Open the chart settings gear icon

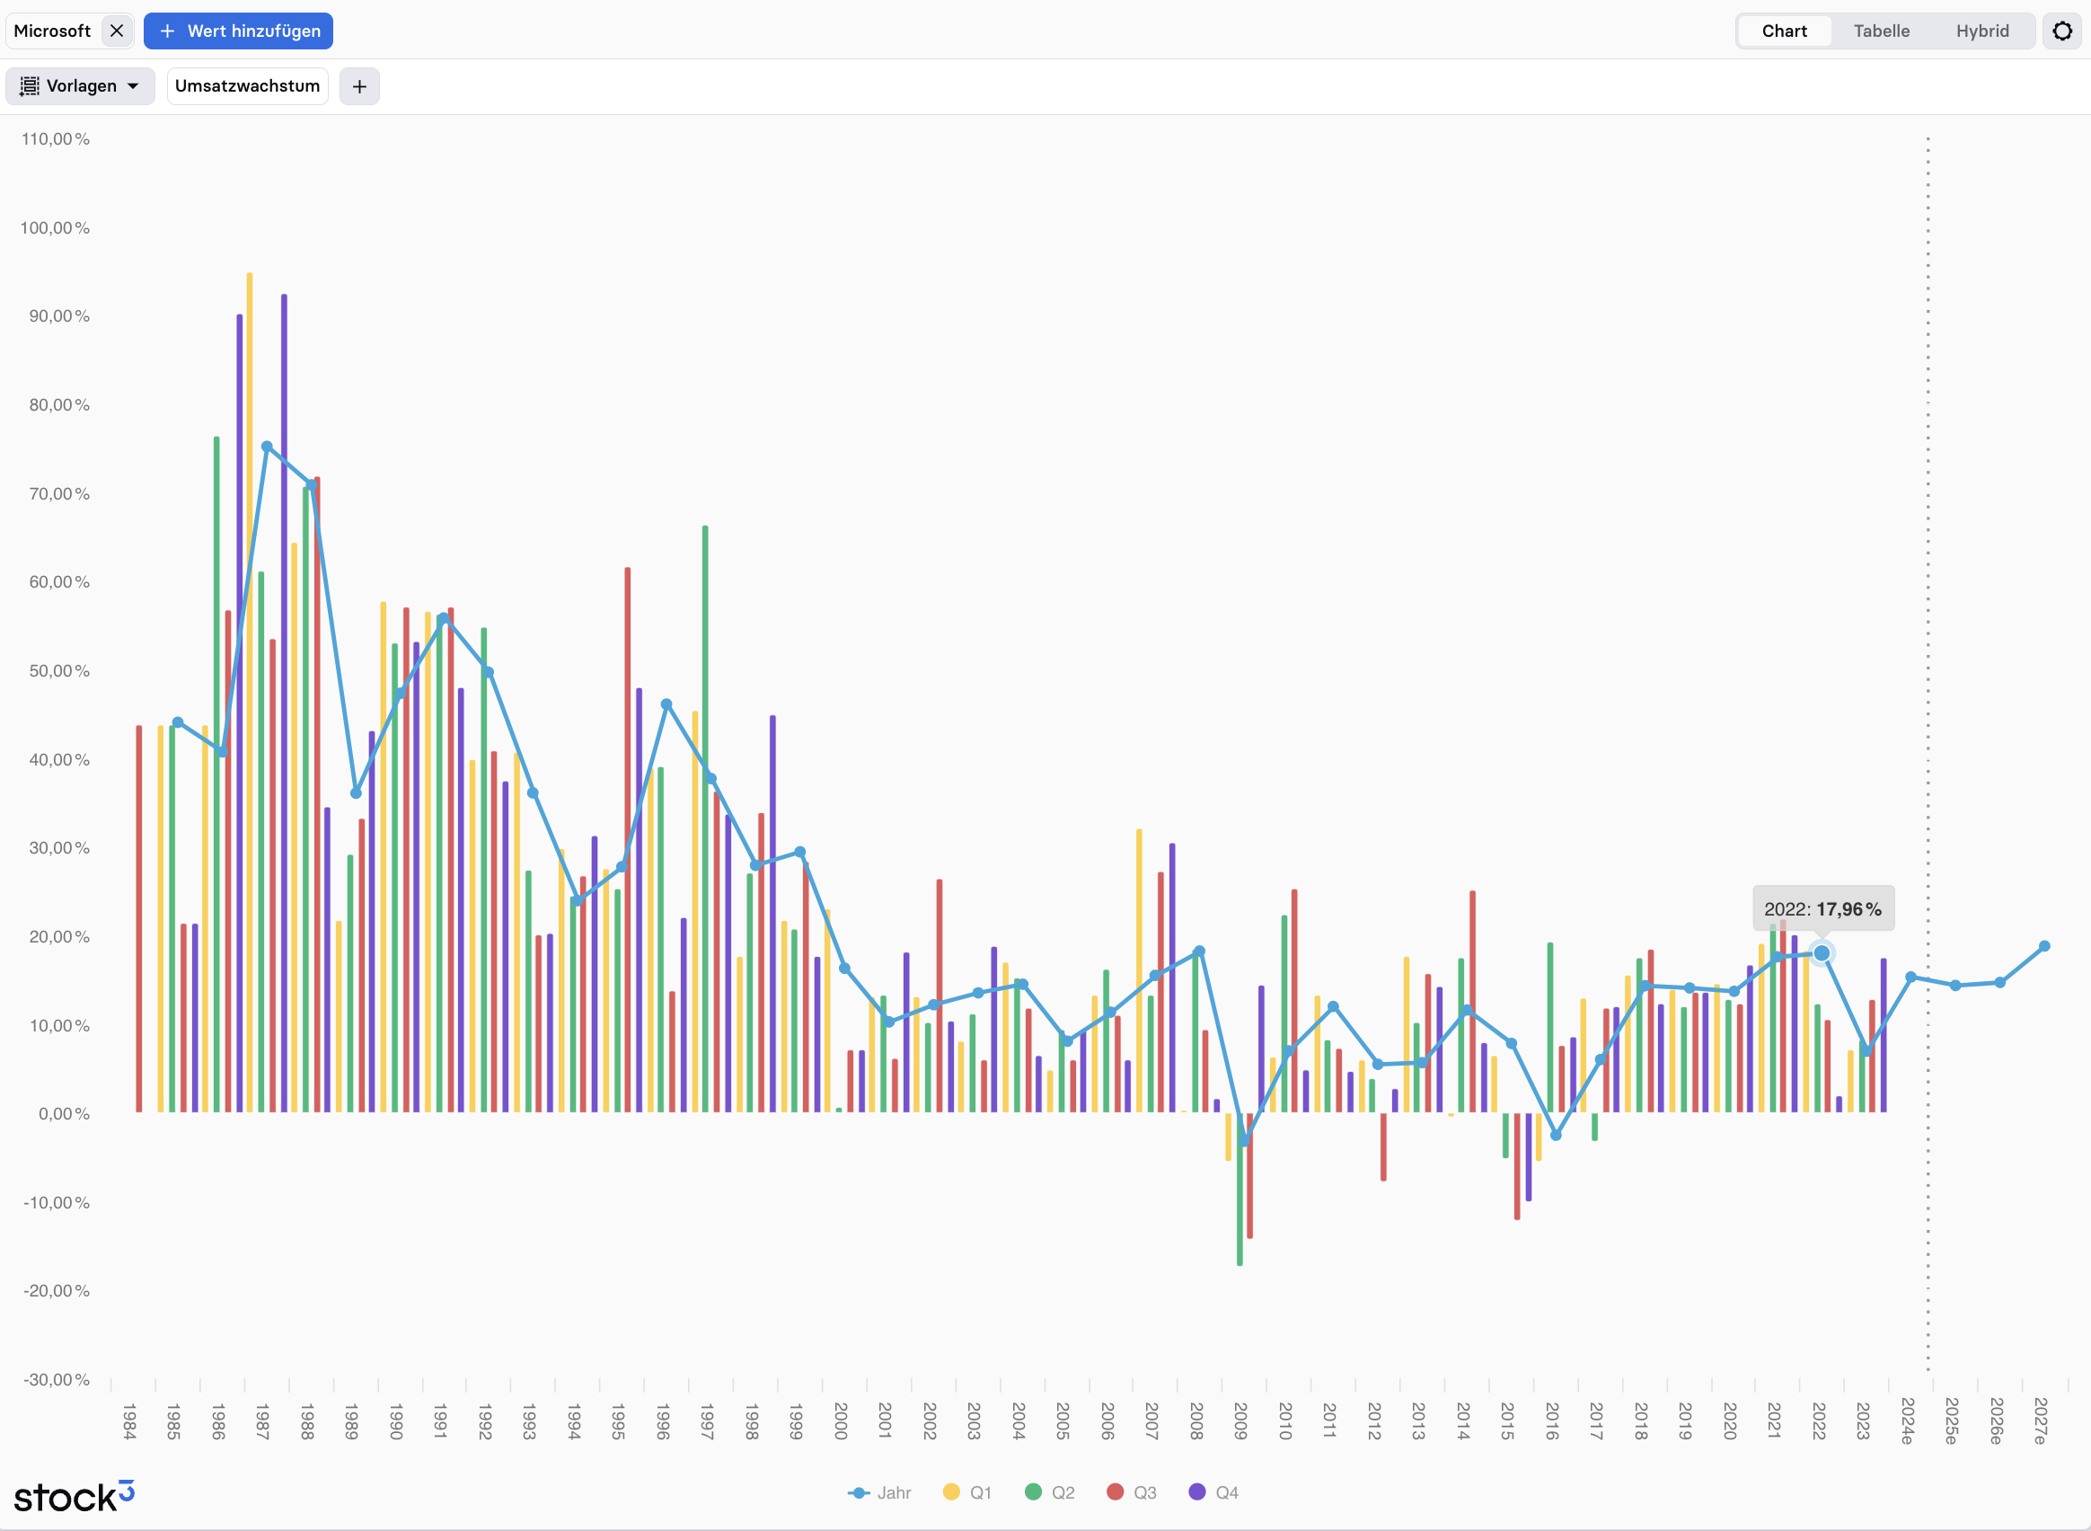point(2061,31)
